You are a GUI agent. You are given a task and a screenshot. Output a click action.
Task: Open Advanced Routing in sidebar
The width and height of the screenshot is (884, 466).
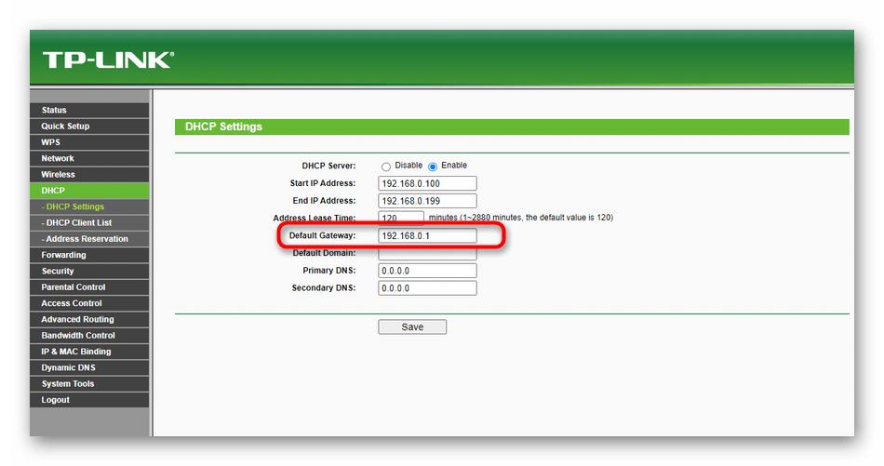click(89, 319)
